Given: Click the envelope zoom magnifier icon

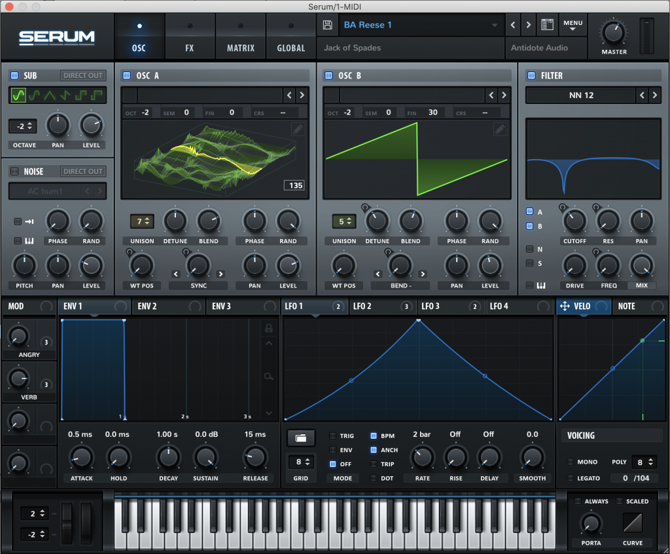Looking at the screenshot, I should point(268,376).
